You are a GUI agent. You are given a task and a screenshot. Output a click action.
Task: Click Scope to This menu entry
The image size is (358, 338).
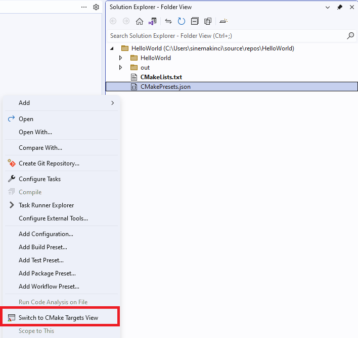coord(61,331)
